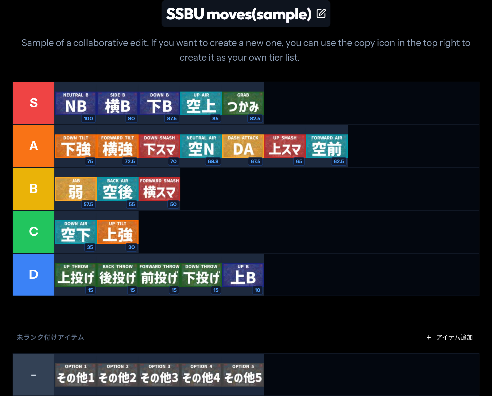
Task: Select the Down Tilt move tile
Action: coord(76,146)
